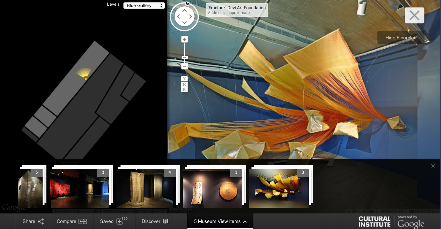Click the Address is approximate text
Viewport: 441px width, 229px height.
pos(229,13)
